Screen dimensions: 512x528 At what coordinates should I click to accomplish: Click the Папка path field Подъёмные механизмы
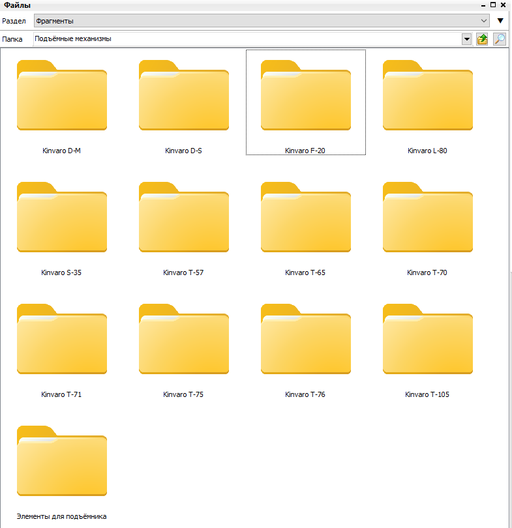click(247, 39)
